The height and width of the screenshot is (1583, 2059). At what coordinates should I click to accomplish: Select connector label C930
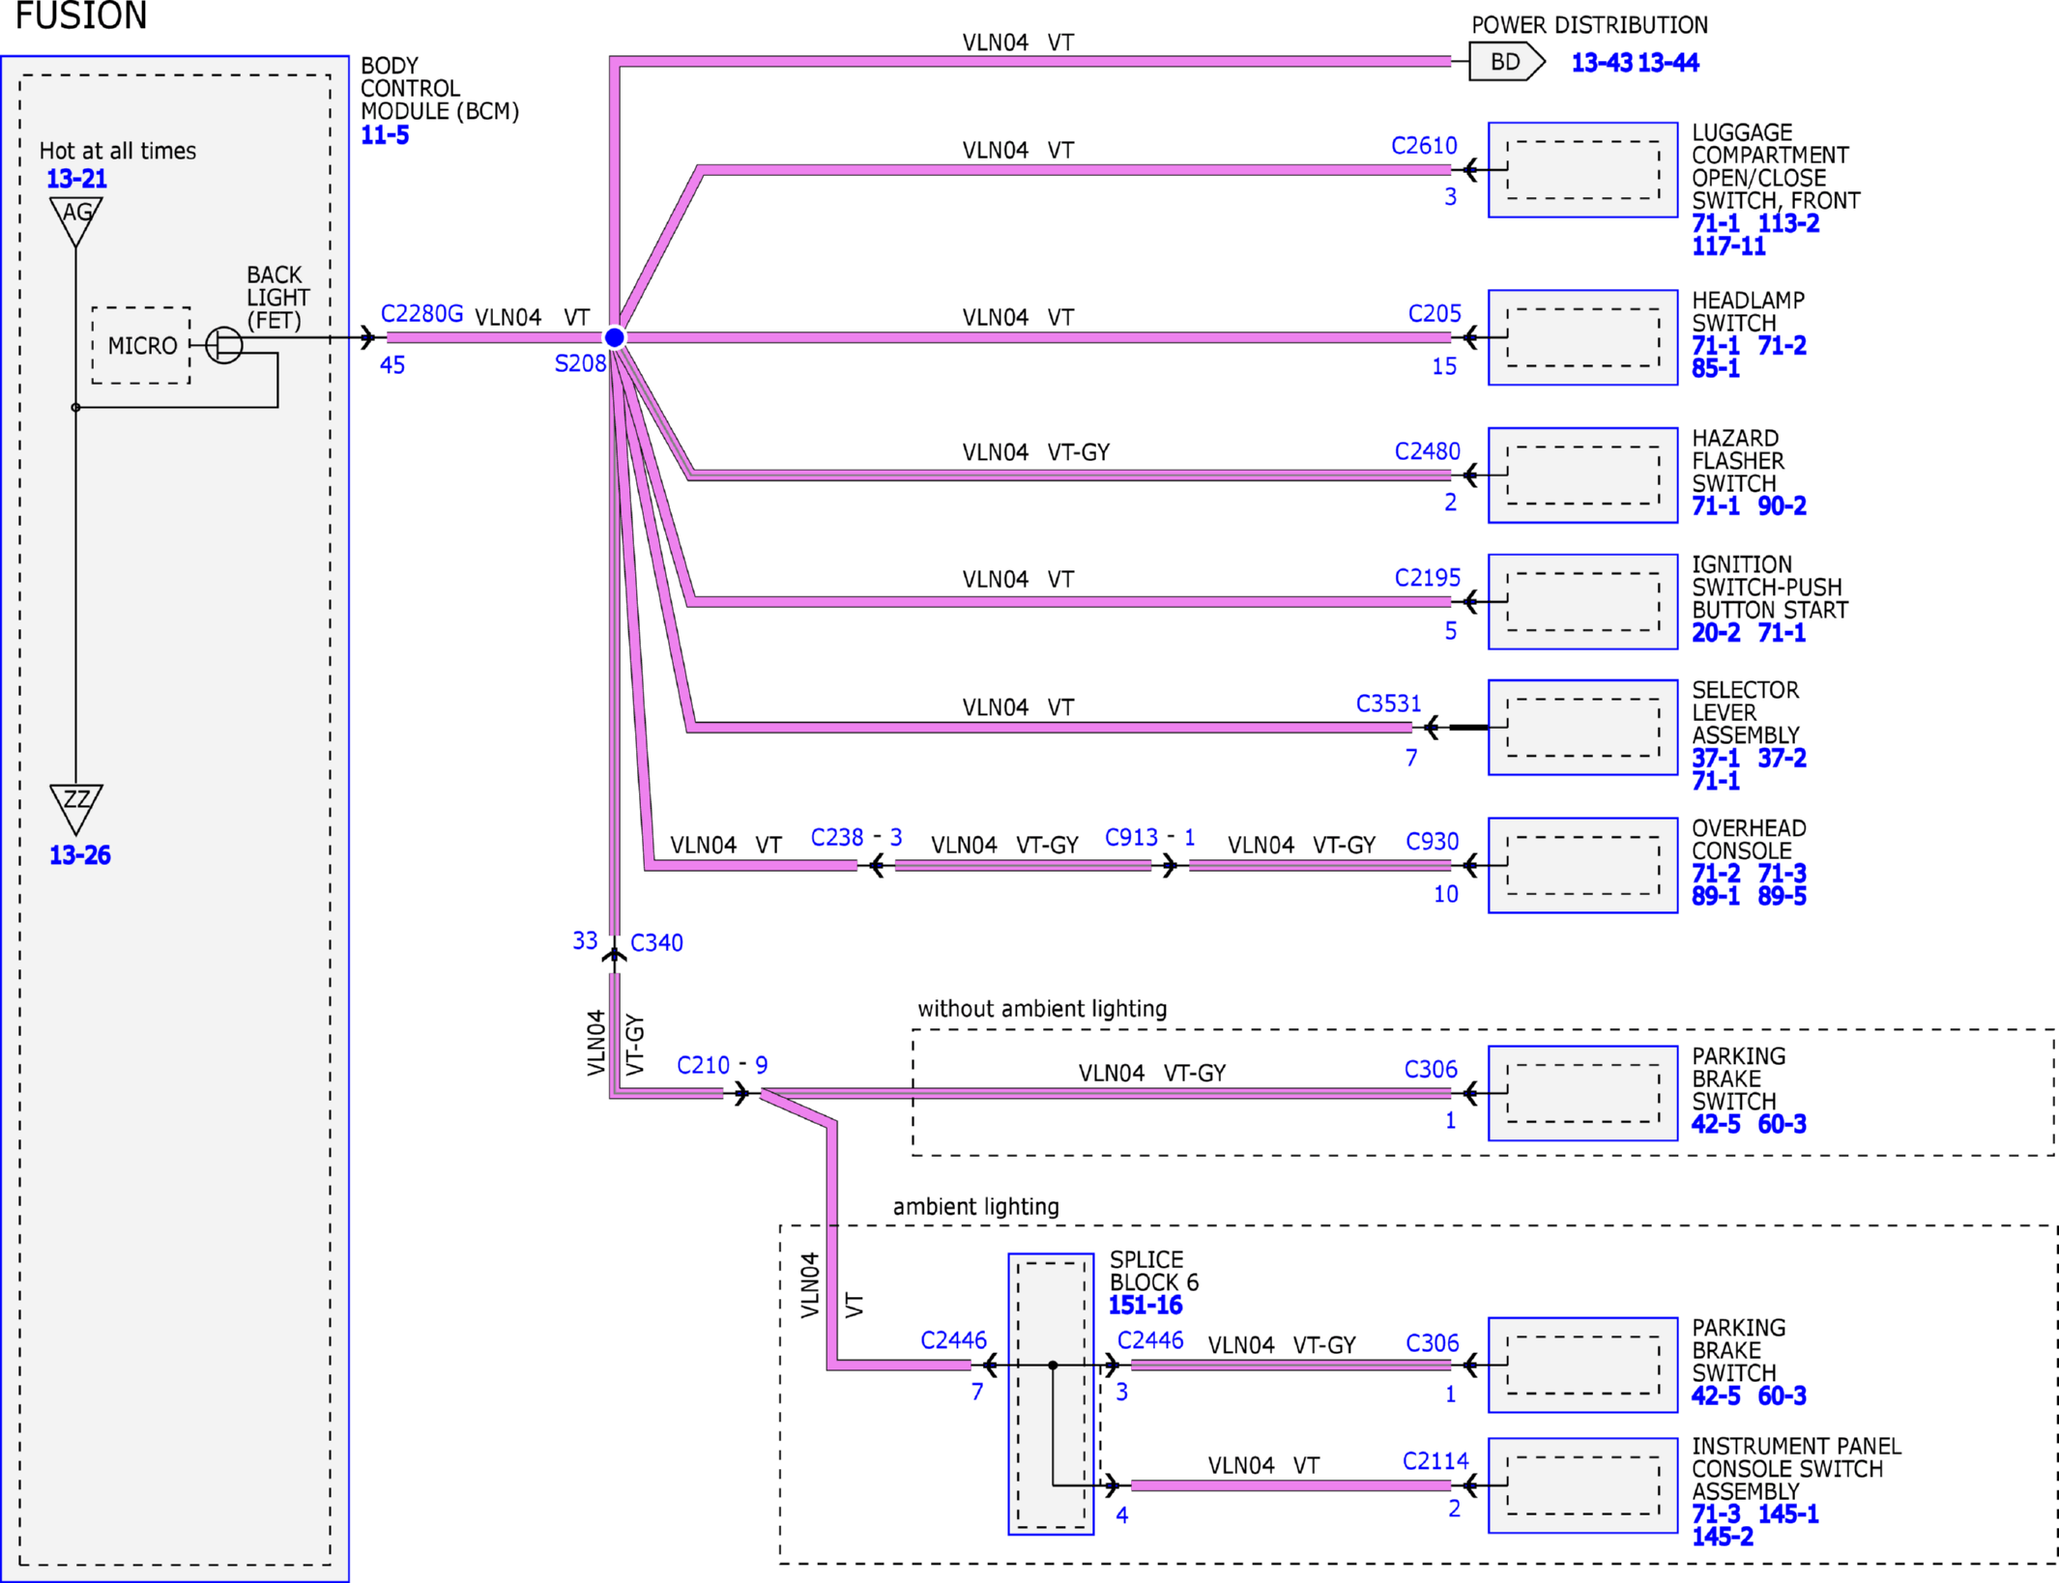point(1433,842)
